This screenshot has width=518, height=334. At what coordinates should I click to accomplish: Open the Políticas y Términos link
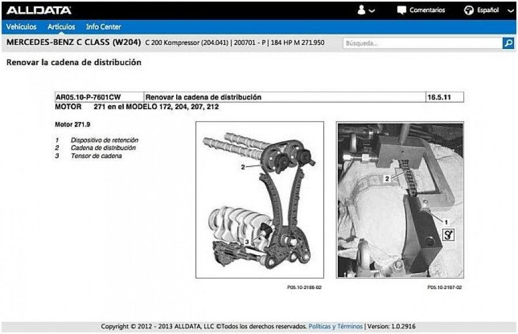point(336,327)
